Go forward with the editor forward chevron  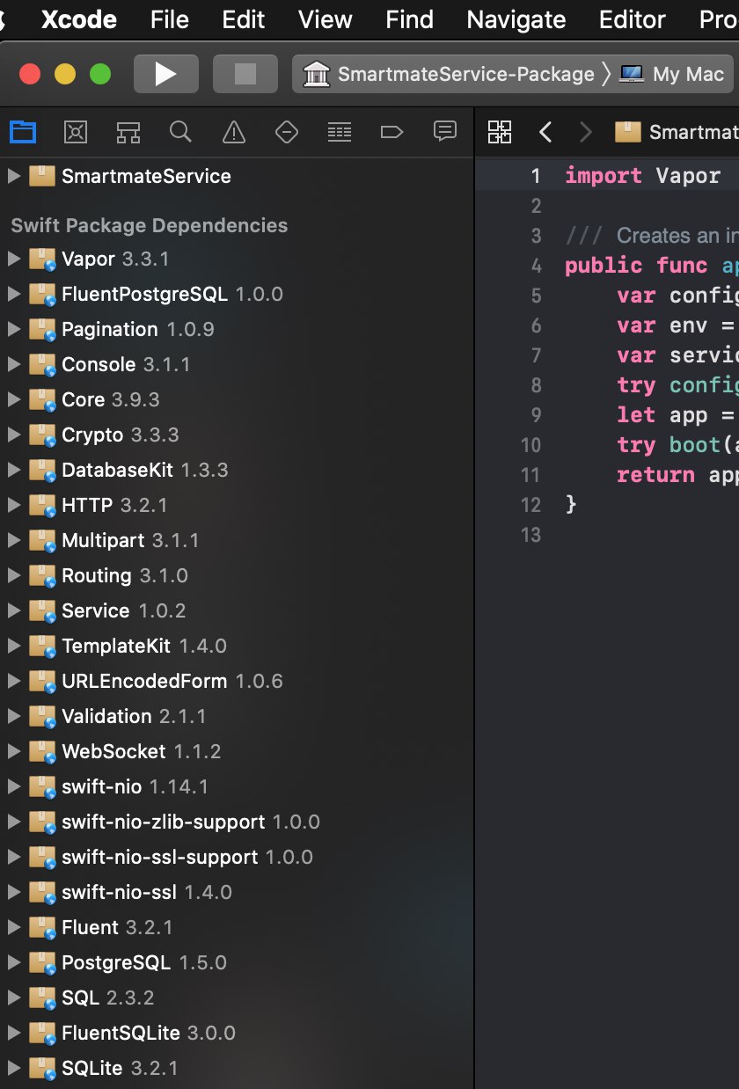[586, 132]
